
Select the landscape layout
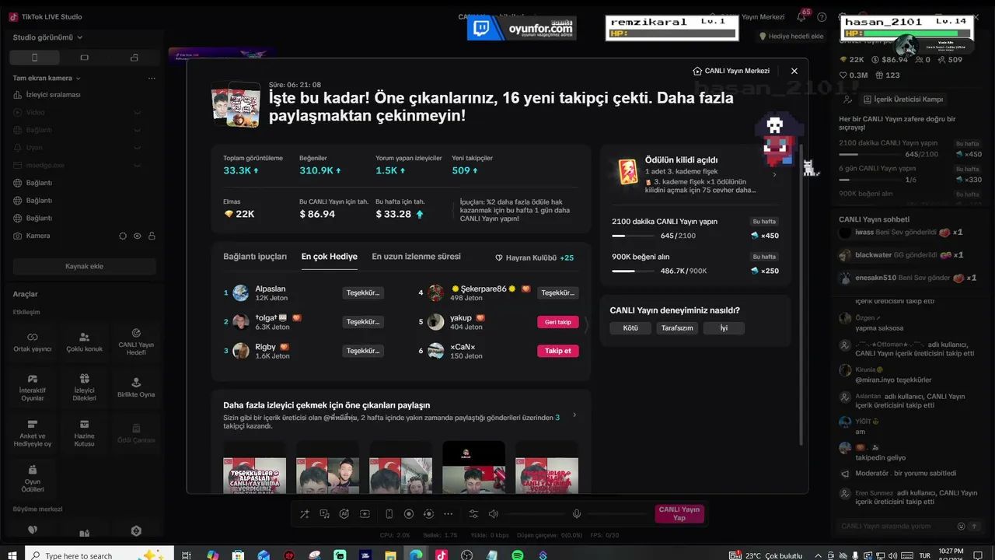tap(84, 58)
